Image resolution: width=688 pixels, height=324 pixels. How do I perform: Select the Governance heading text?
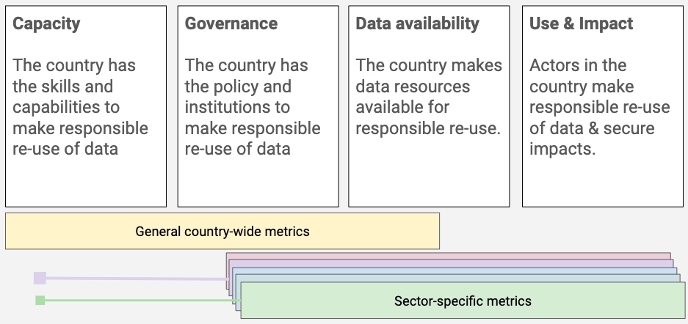[231, 23]
